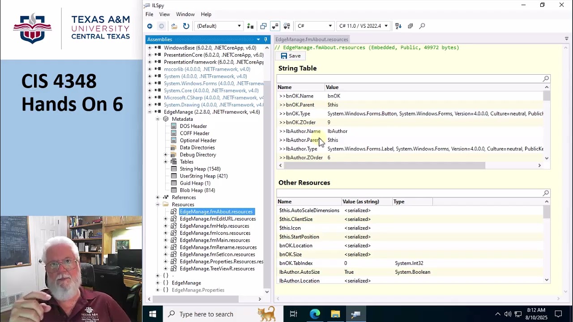The width and height of the screenshot is (573, 322).
Task: Collapse the Metadata tree node
Action: 158,119
